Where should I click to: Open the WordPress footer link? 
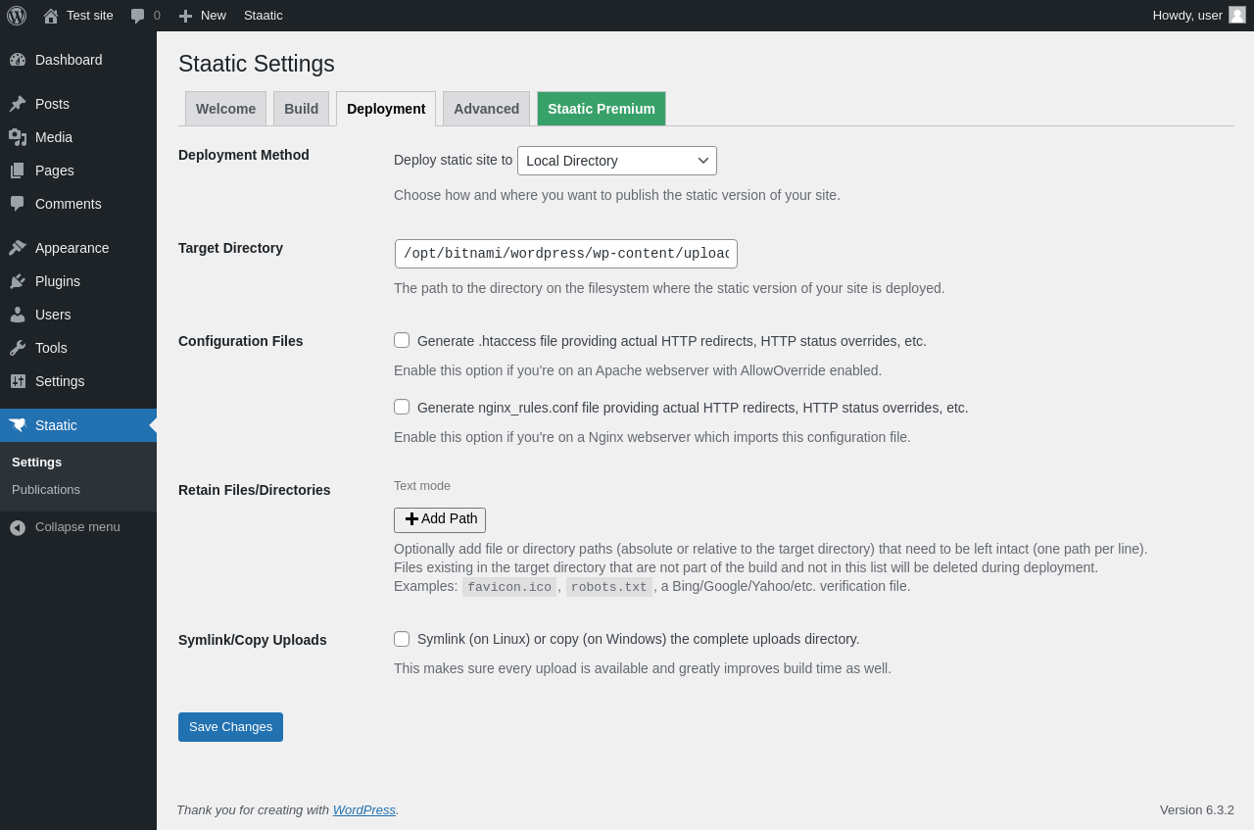pos(364,810)
